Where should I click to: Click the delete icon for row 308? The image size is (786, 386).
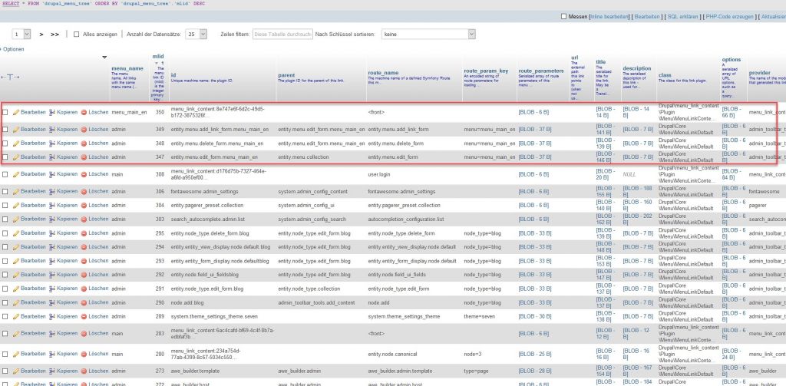click(x=84, y=174)
